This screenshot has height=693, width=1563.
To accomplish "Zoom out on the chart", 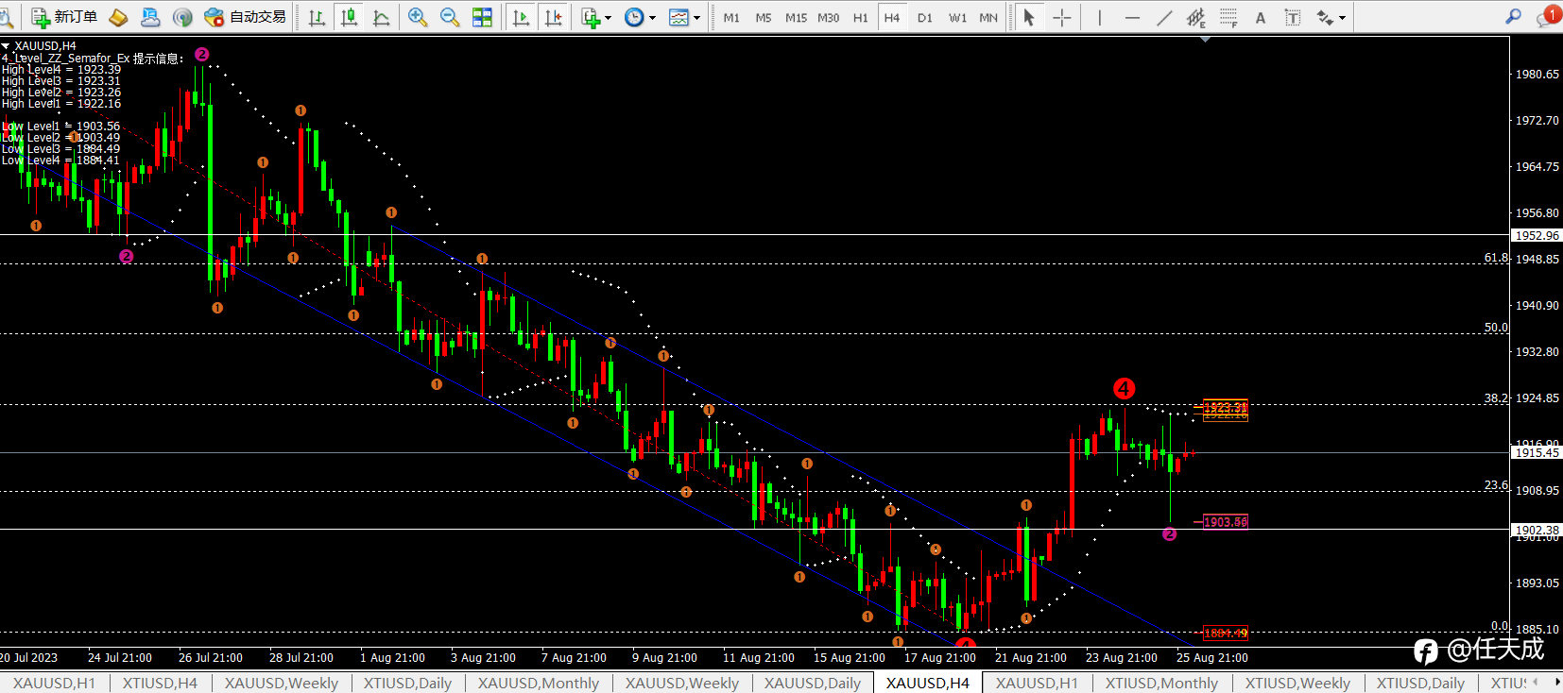I will click(x=450, y=17).
